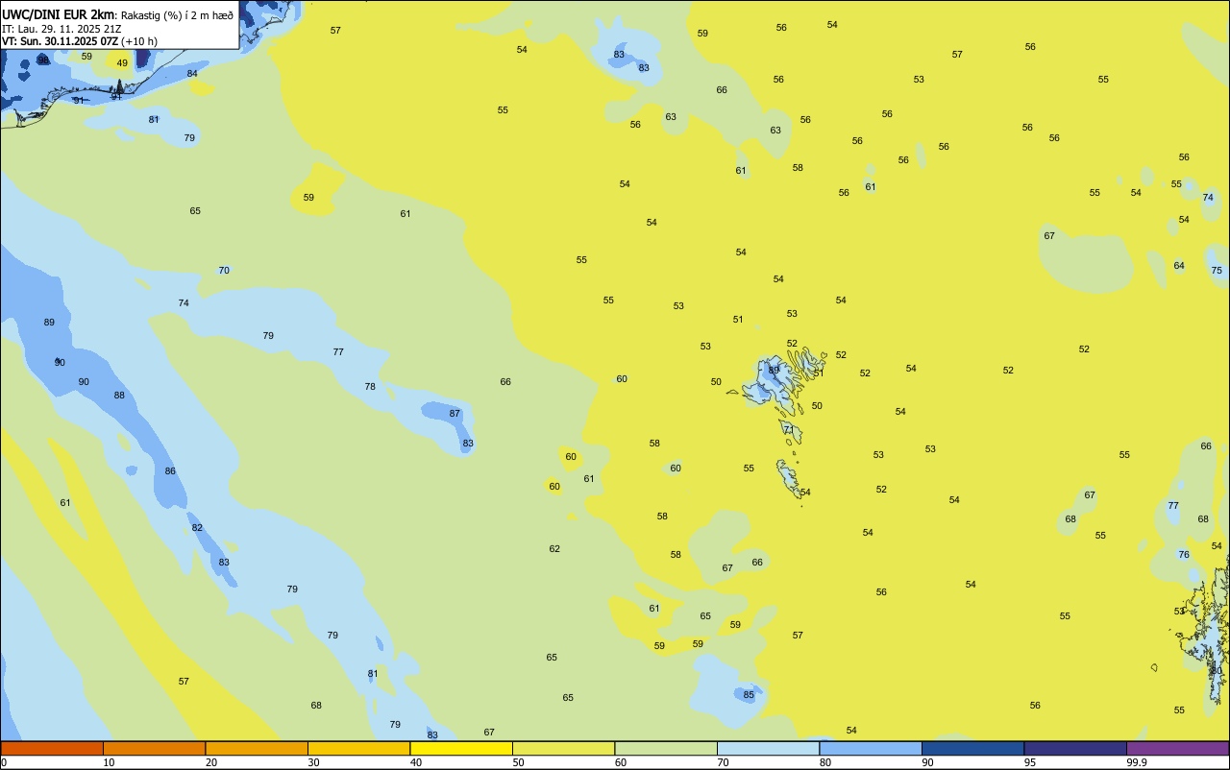Viewport: 1230px width, 770px height.
Task: Select the 'Rakastig (%) í 2 m hæð' label
Action: pyautogui.click(x=177, y=15)
